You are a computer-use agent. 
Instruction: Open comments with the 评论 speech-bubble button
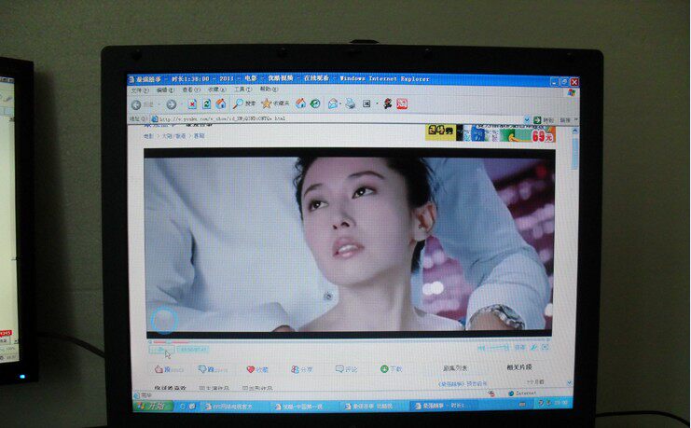346,369
